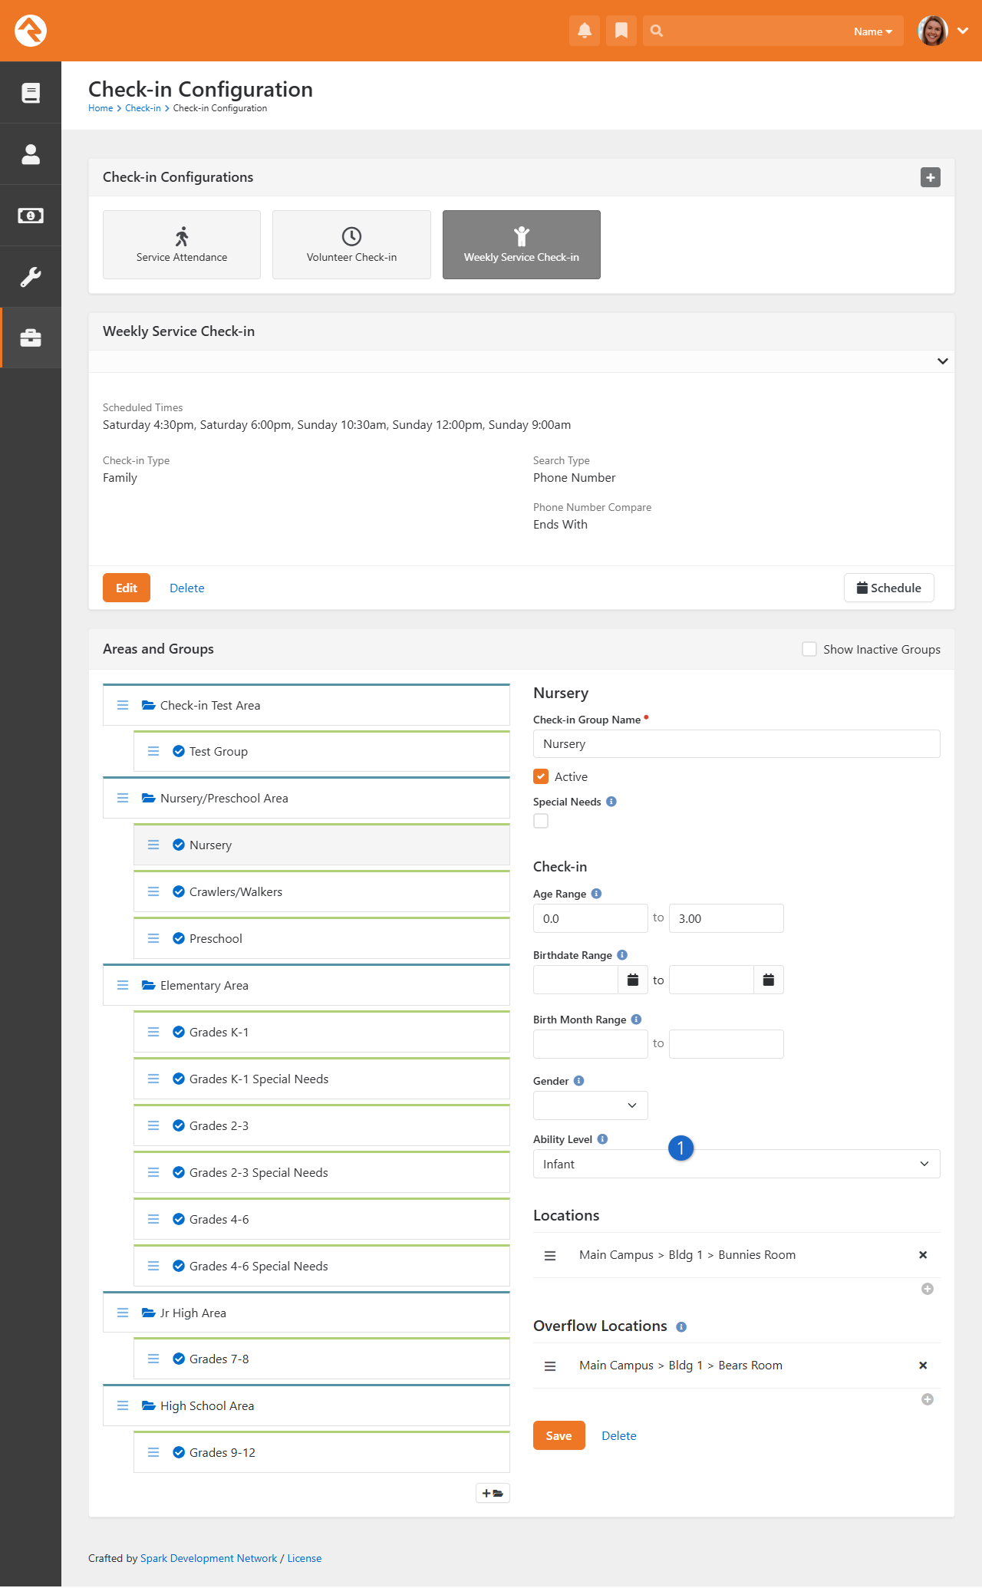This screenshot has width=982, height=1588.
Task: Click the Age Range minimum field
Action: (591, 918)
